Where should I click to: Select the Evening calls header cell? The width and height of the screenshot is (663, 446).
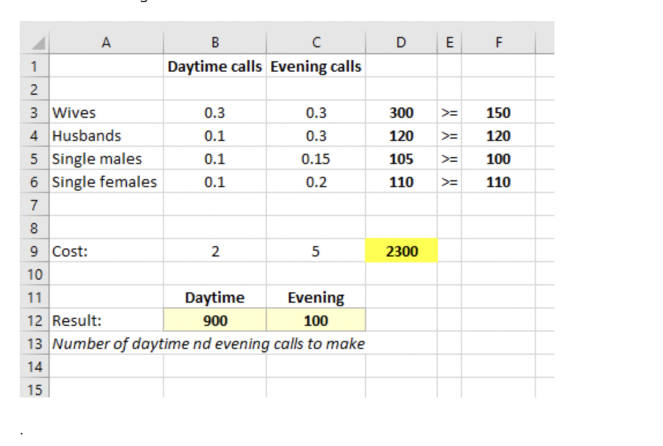[315, 65]
